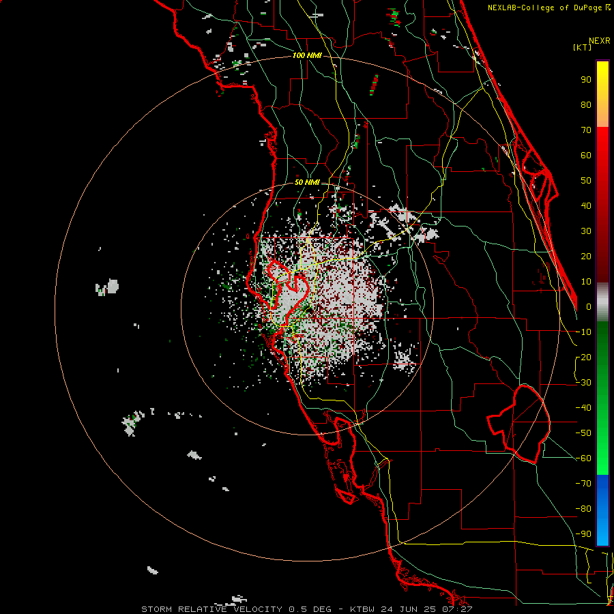Click the 60 value on velocity scale

586,156
